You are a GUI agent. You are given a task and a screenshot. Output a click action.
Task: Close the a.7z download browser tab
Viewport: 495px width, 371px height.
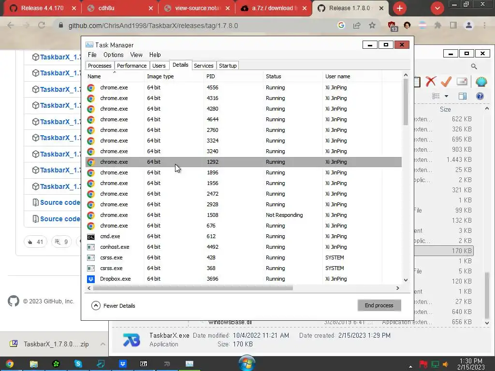pyautogui.click(x=305, y=8)
